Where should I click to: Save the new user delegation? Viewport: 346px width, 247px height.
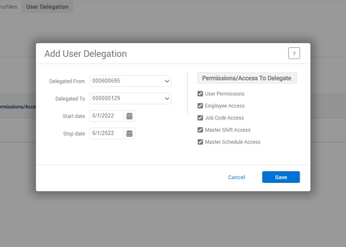point(281,177)
